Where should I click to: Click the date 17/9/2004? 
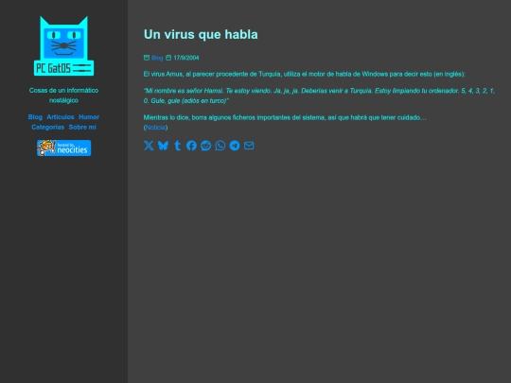click(x=186, y=58)
